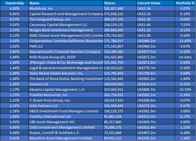The image size is (196, 141).
Task: Select Causeway Capital Management LLC cell
Action: tap(66, 25)
